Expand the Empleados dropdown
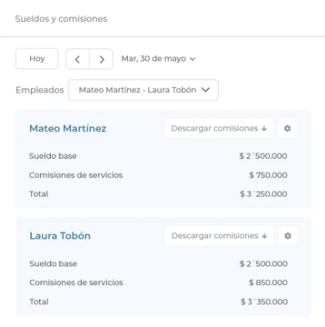Screen dimensions: 325x327 pyautogui.click(x=144, y=90)
